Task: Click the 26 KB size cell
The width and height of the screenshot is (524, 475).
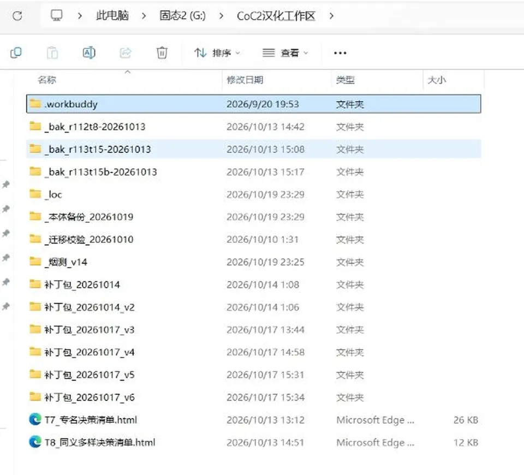Action: coord(466,420)
